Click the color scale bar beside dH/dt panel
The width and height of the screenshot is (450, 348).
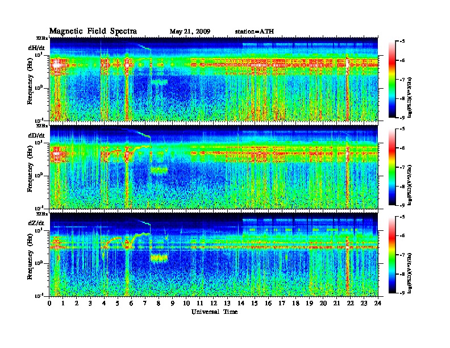tap(391, 80)
